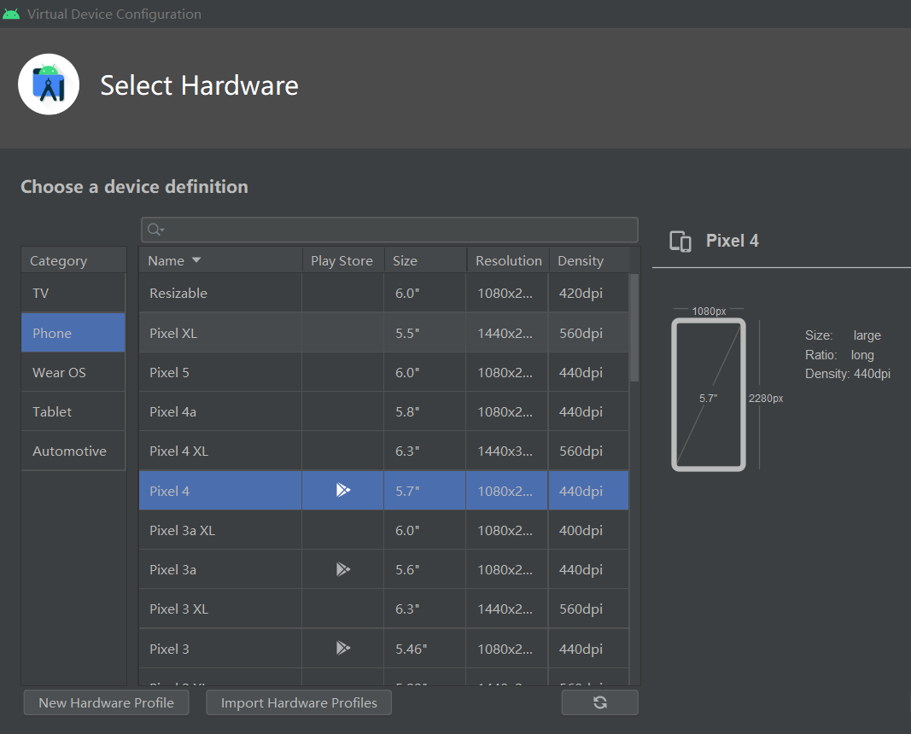911x734 pixels.
Task: Sort by the Play Store column header
Action: 342,260
